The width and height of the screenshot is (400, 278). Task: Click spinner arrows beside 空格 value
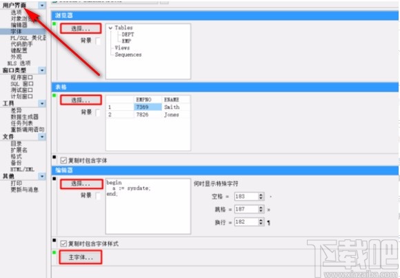pos(261,197)
